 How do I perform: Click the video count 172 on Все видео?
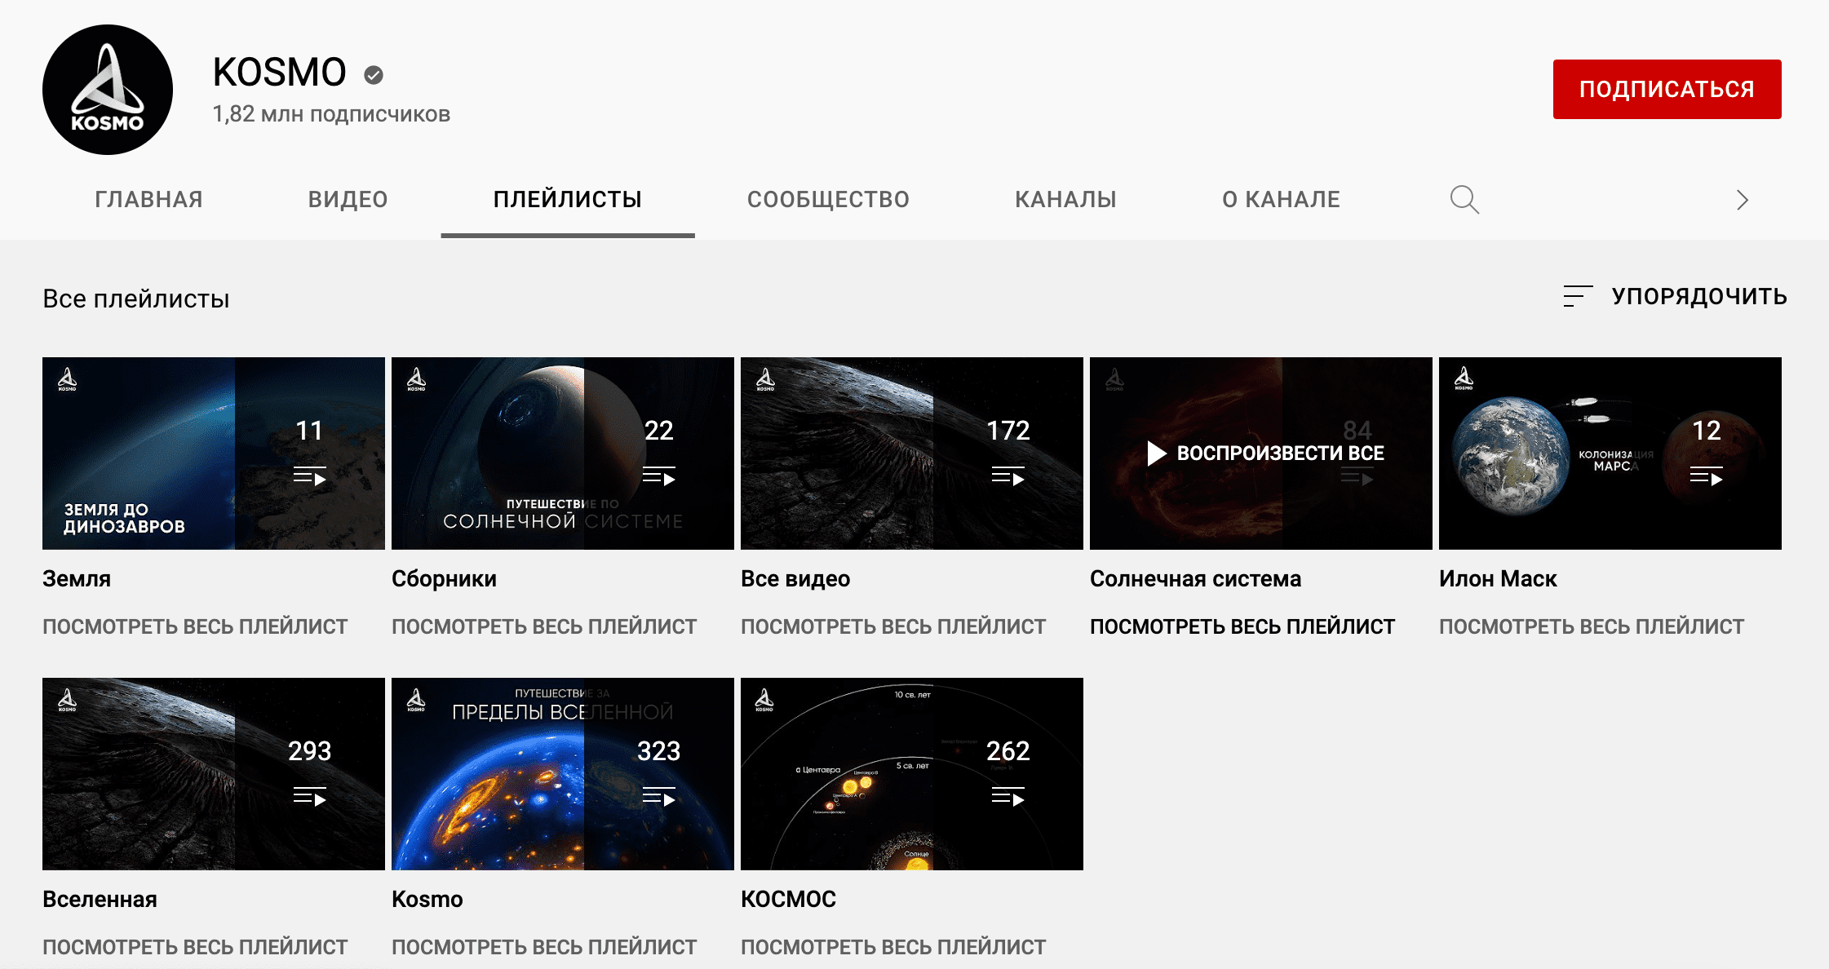[1008, 431]
